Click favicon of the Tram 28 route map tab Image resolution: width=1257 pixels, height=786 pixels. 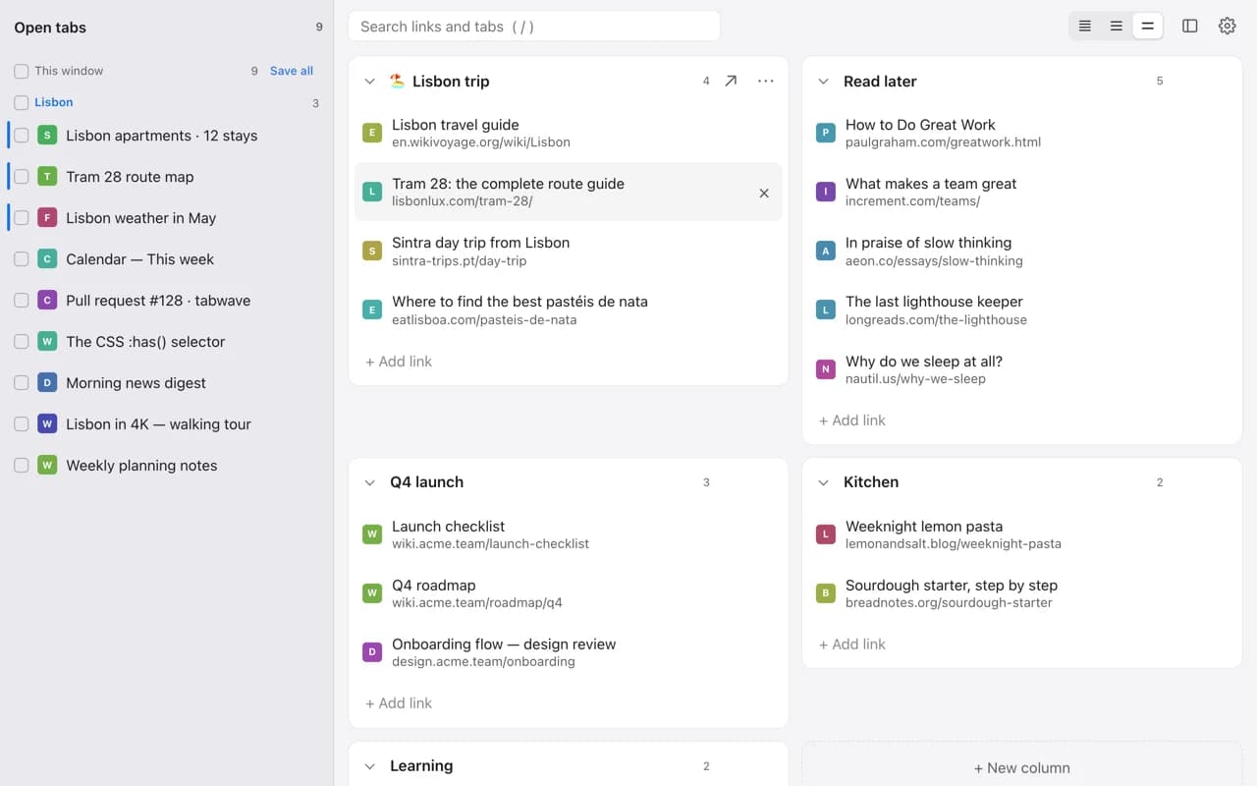pyautogui.click(x=47, y=177)
